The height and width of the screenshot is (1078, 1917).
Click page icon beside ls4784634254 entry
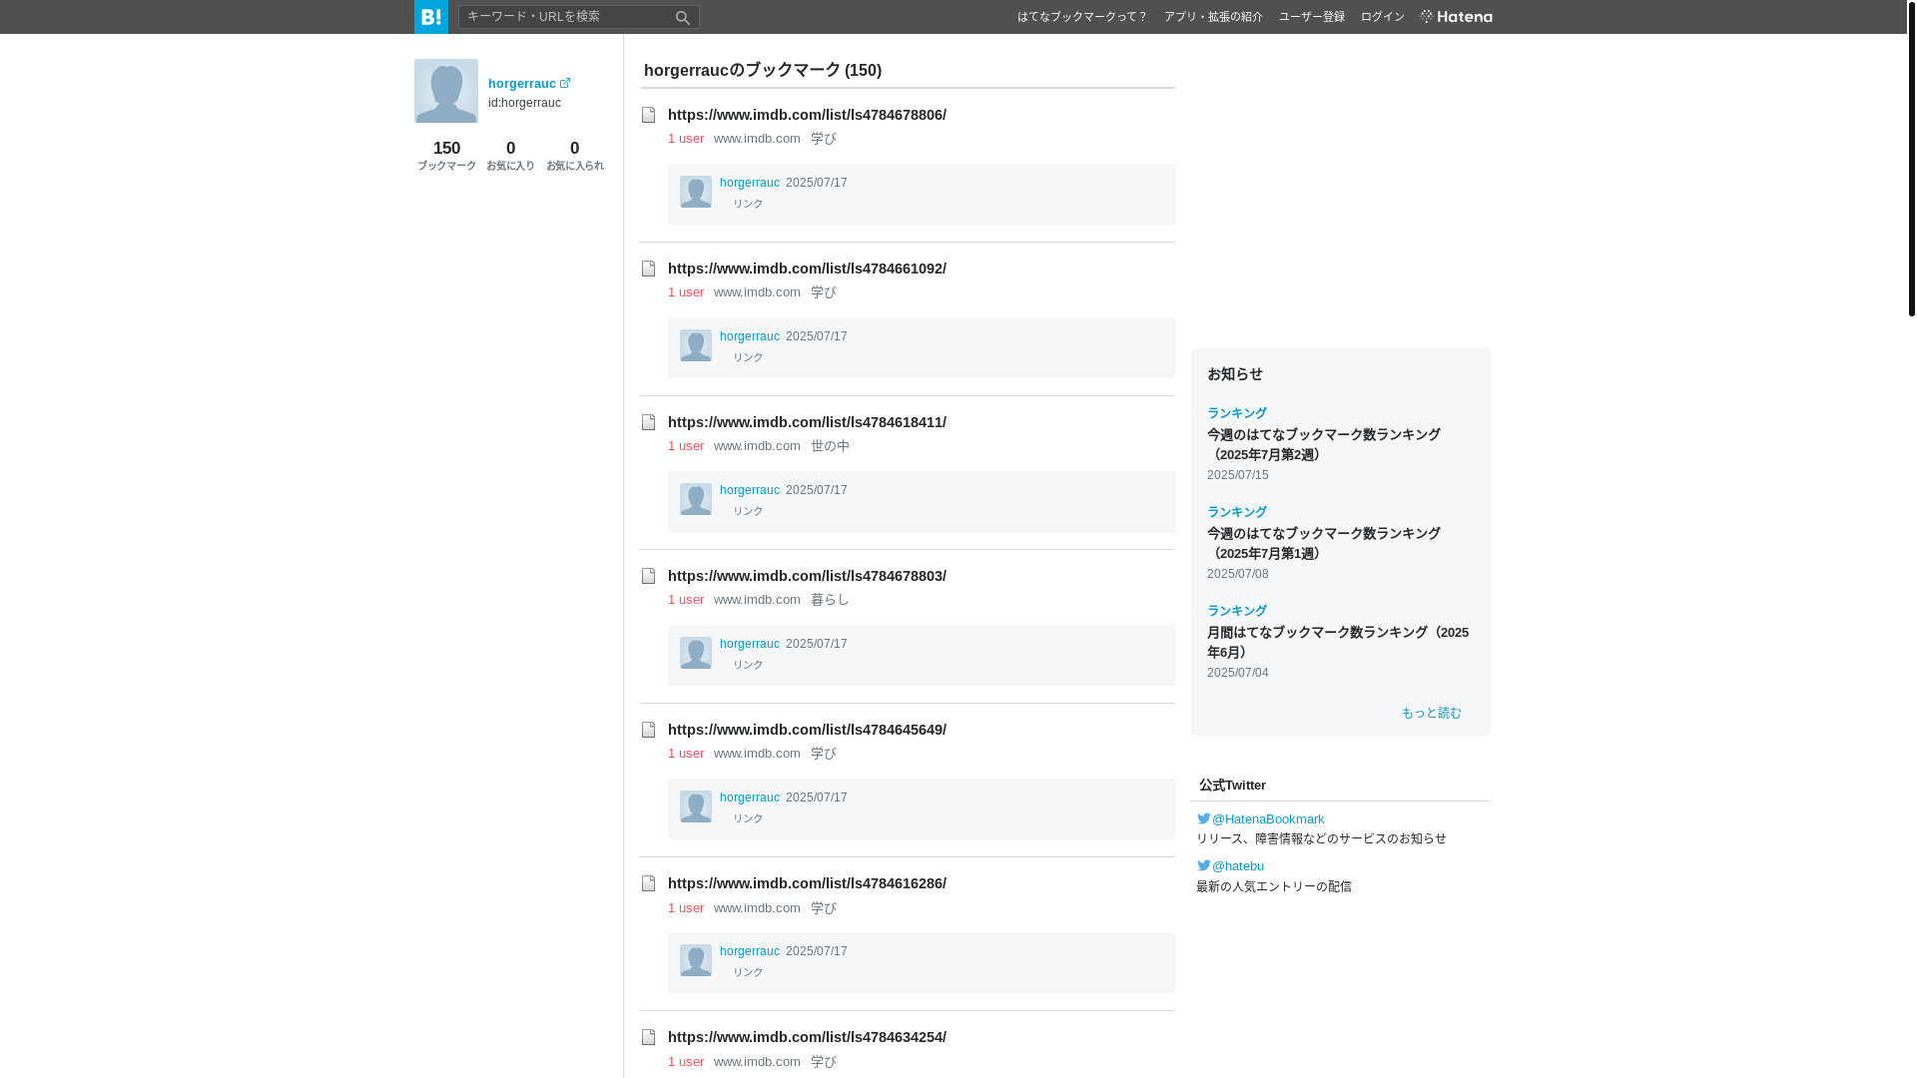[649, 1037]
